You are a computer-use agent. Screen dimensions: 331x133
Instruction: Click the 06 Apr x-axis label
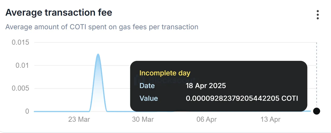pyautogui.click(x=207, y=119)
